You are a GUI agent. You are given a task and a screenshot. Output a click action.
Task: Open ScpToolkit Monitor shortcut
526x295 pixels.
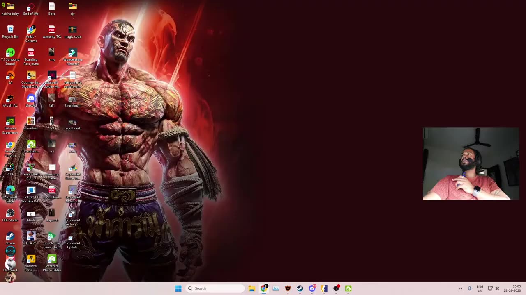tap(73, 195)
